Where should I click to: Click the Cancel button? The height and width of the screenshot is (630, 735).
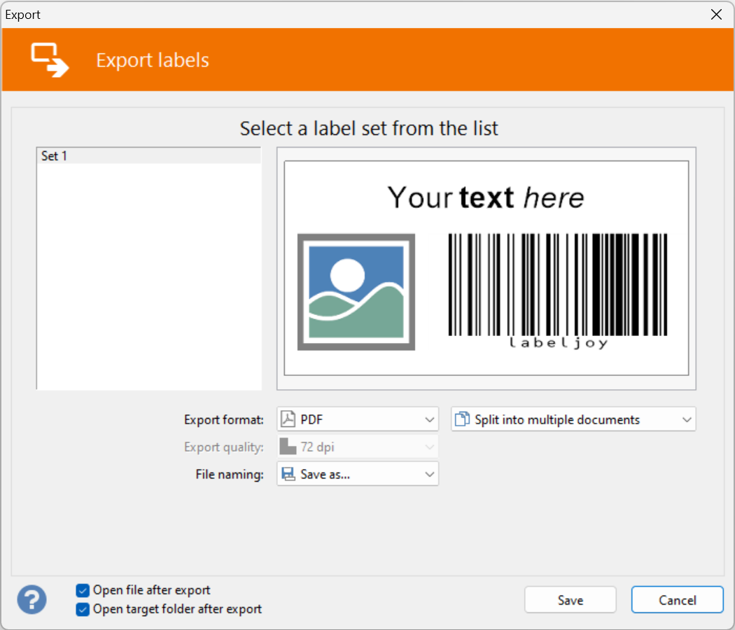pos(677,600)
